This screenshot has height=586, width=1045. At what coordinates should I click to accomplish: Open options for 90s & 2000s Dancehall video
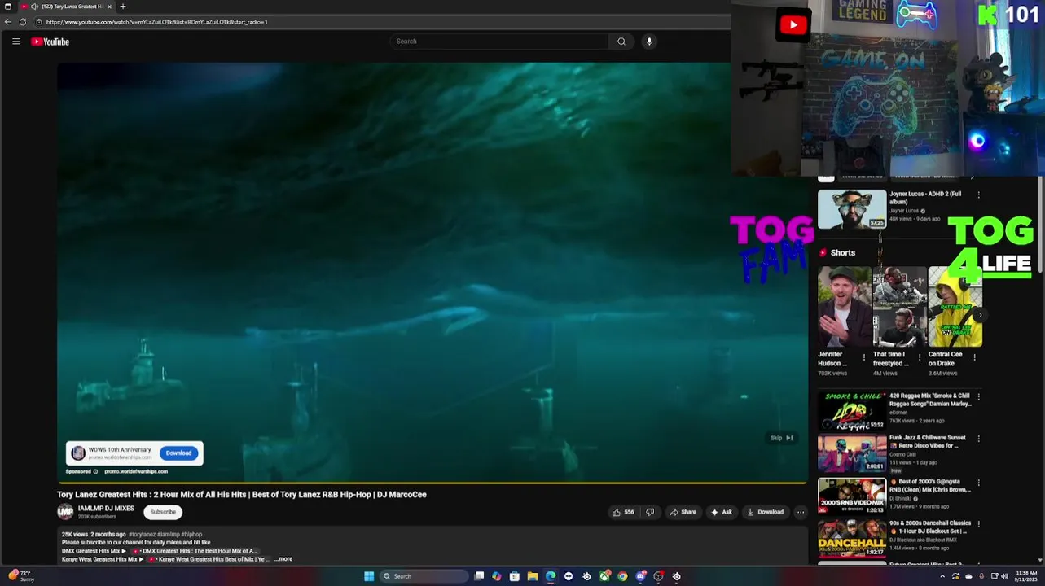point(978,524)
